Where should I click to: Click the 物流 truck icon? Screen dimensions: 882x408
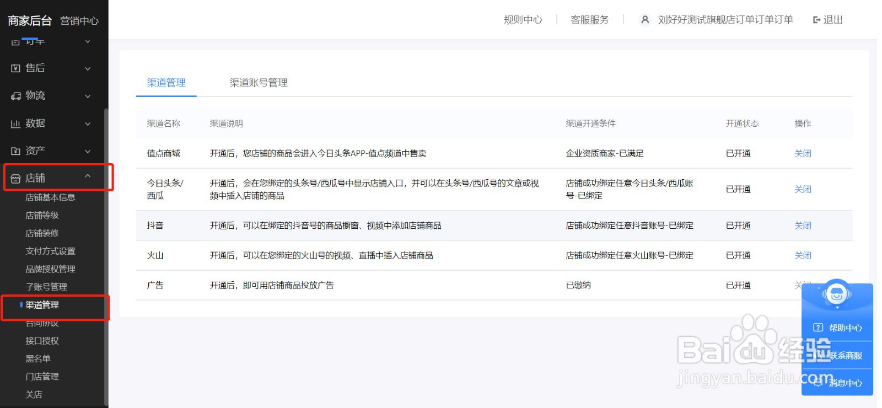pos(15,96)
